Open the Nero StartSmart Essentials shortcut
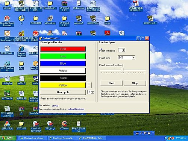The width and height of the screenshot is (188, 141). pyautogui.click(x=7, y=21)
